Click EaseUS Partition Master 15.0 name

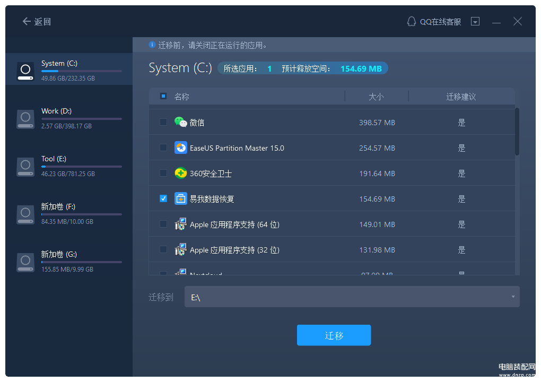point(237,148)
